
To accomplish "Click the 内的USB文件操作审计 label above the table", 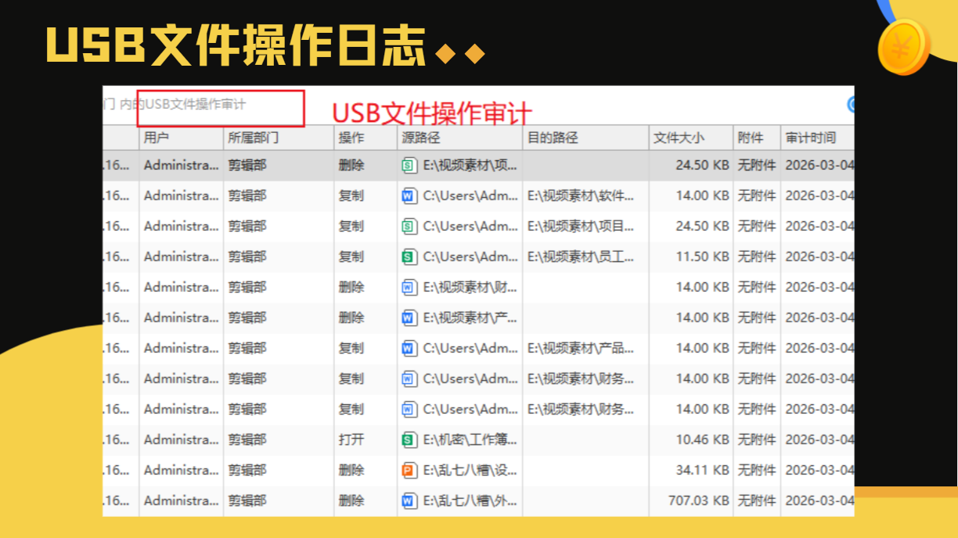I will 182,104.
